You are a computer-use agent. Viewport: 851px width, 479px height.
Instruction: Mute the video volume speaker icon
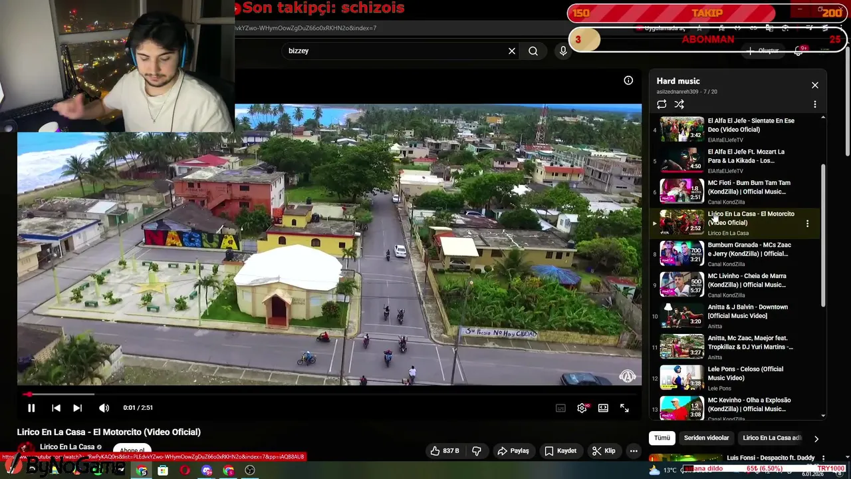(104, 408)
